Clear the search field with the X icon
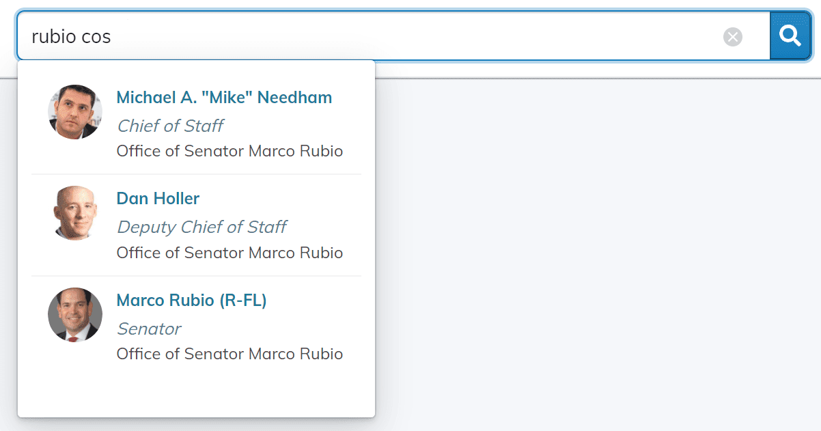This screenshot has width=821, height=431. point(733,37)
